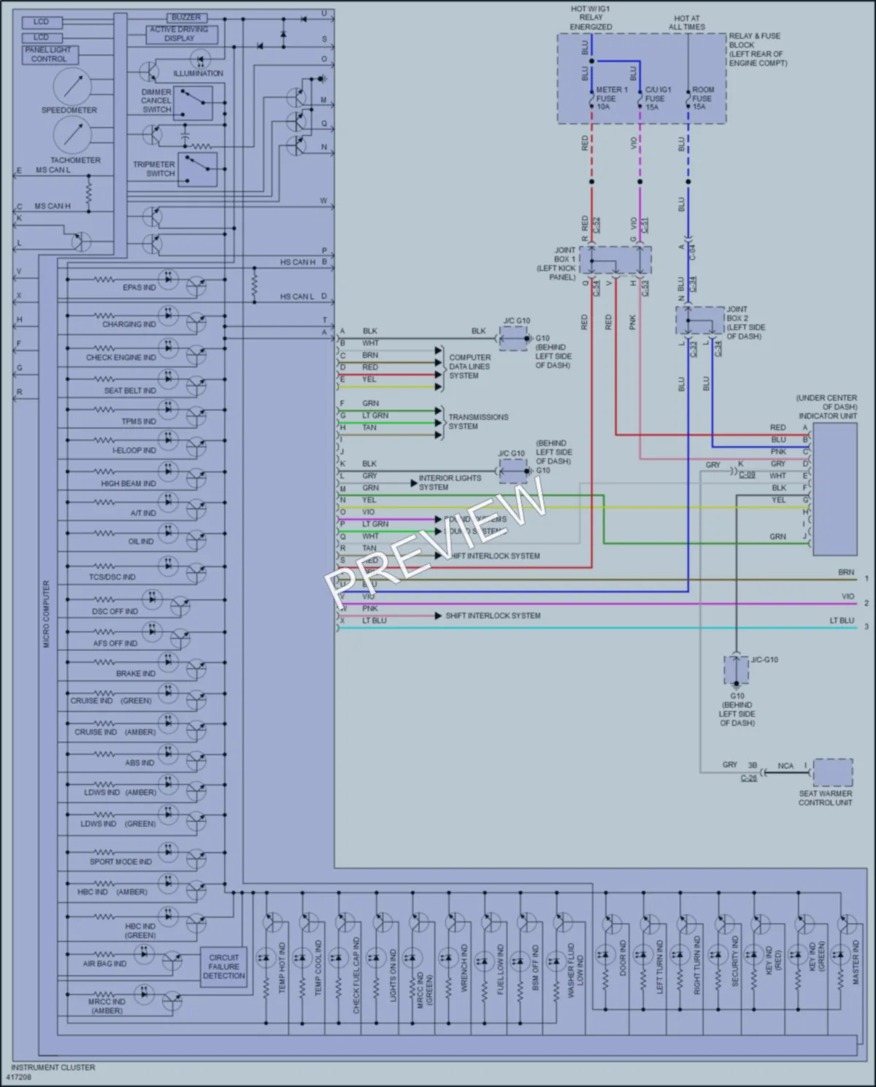Click the INSTRUMENT CLUSTER caption
The height and width of the screenshot is (1087, 876).
53,1067
